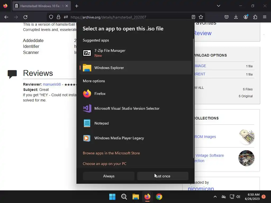Image resolution: width=271 pixels, height=203 pixels.
Task: Open the volume speaker icon
Action: (238, 197)
